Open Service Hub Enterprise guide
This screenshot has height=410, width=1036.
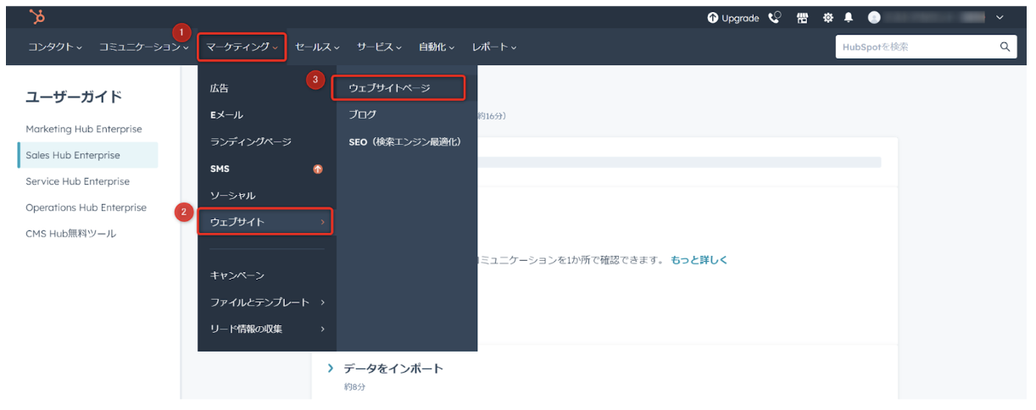(x=78, y=181)
